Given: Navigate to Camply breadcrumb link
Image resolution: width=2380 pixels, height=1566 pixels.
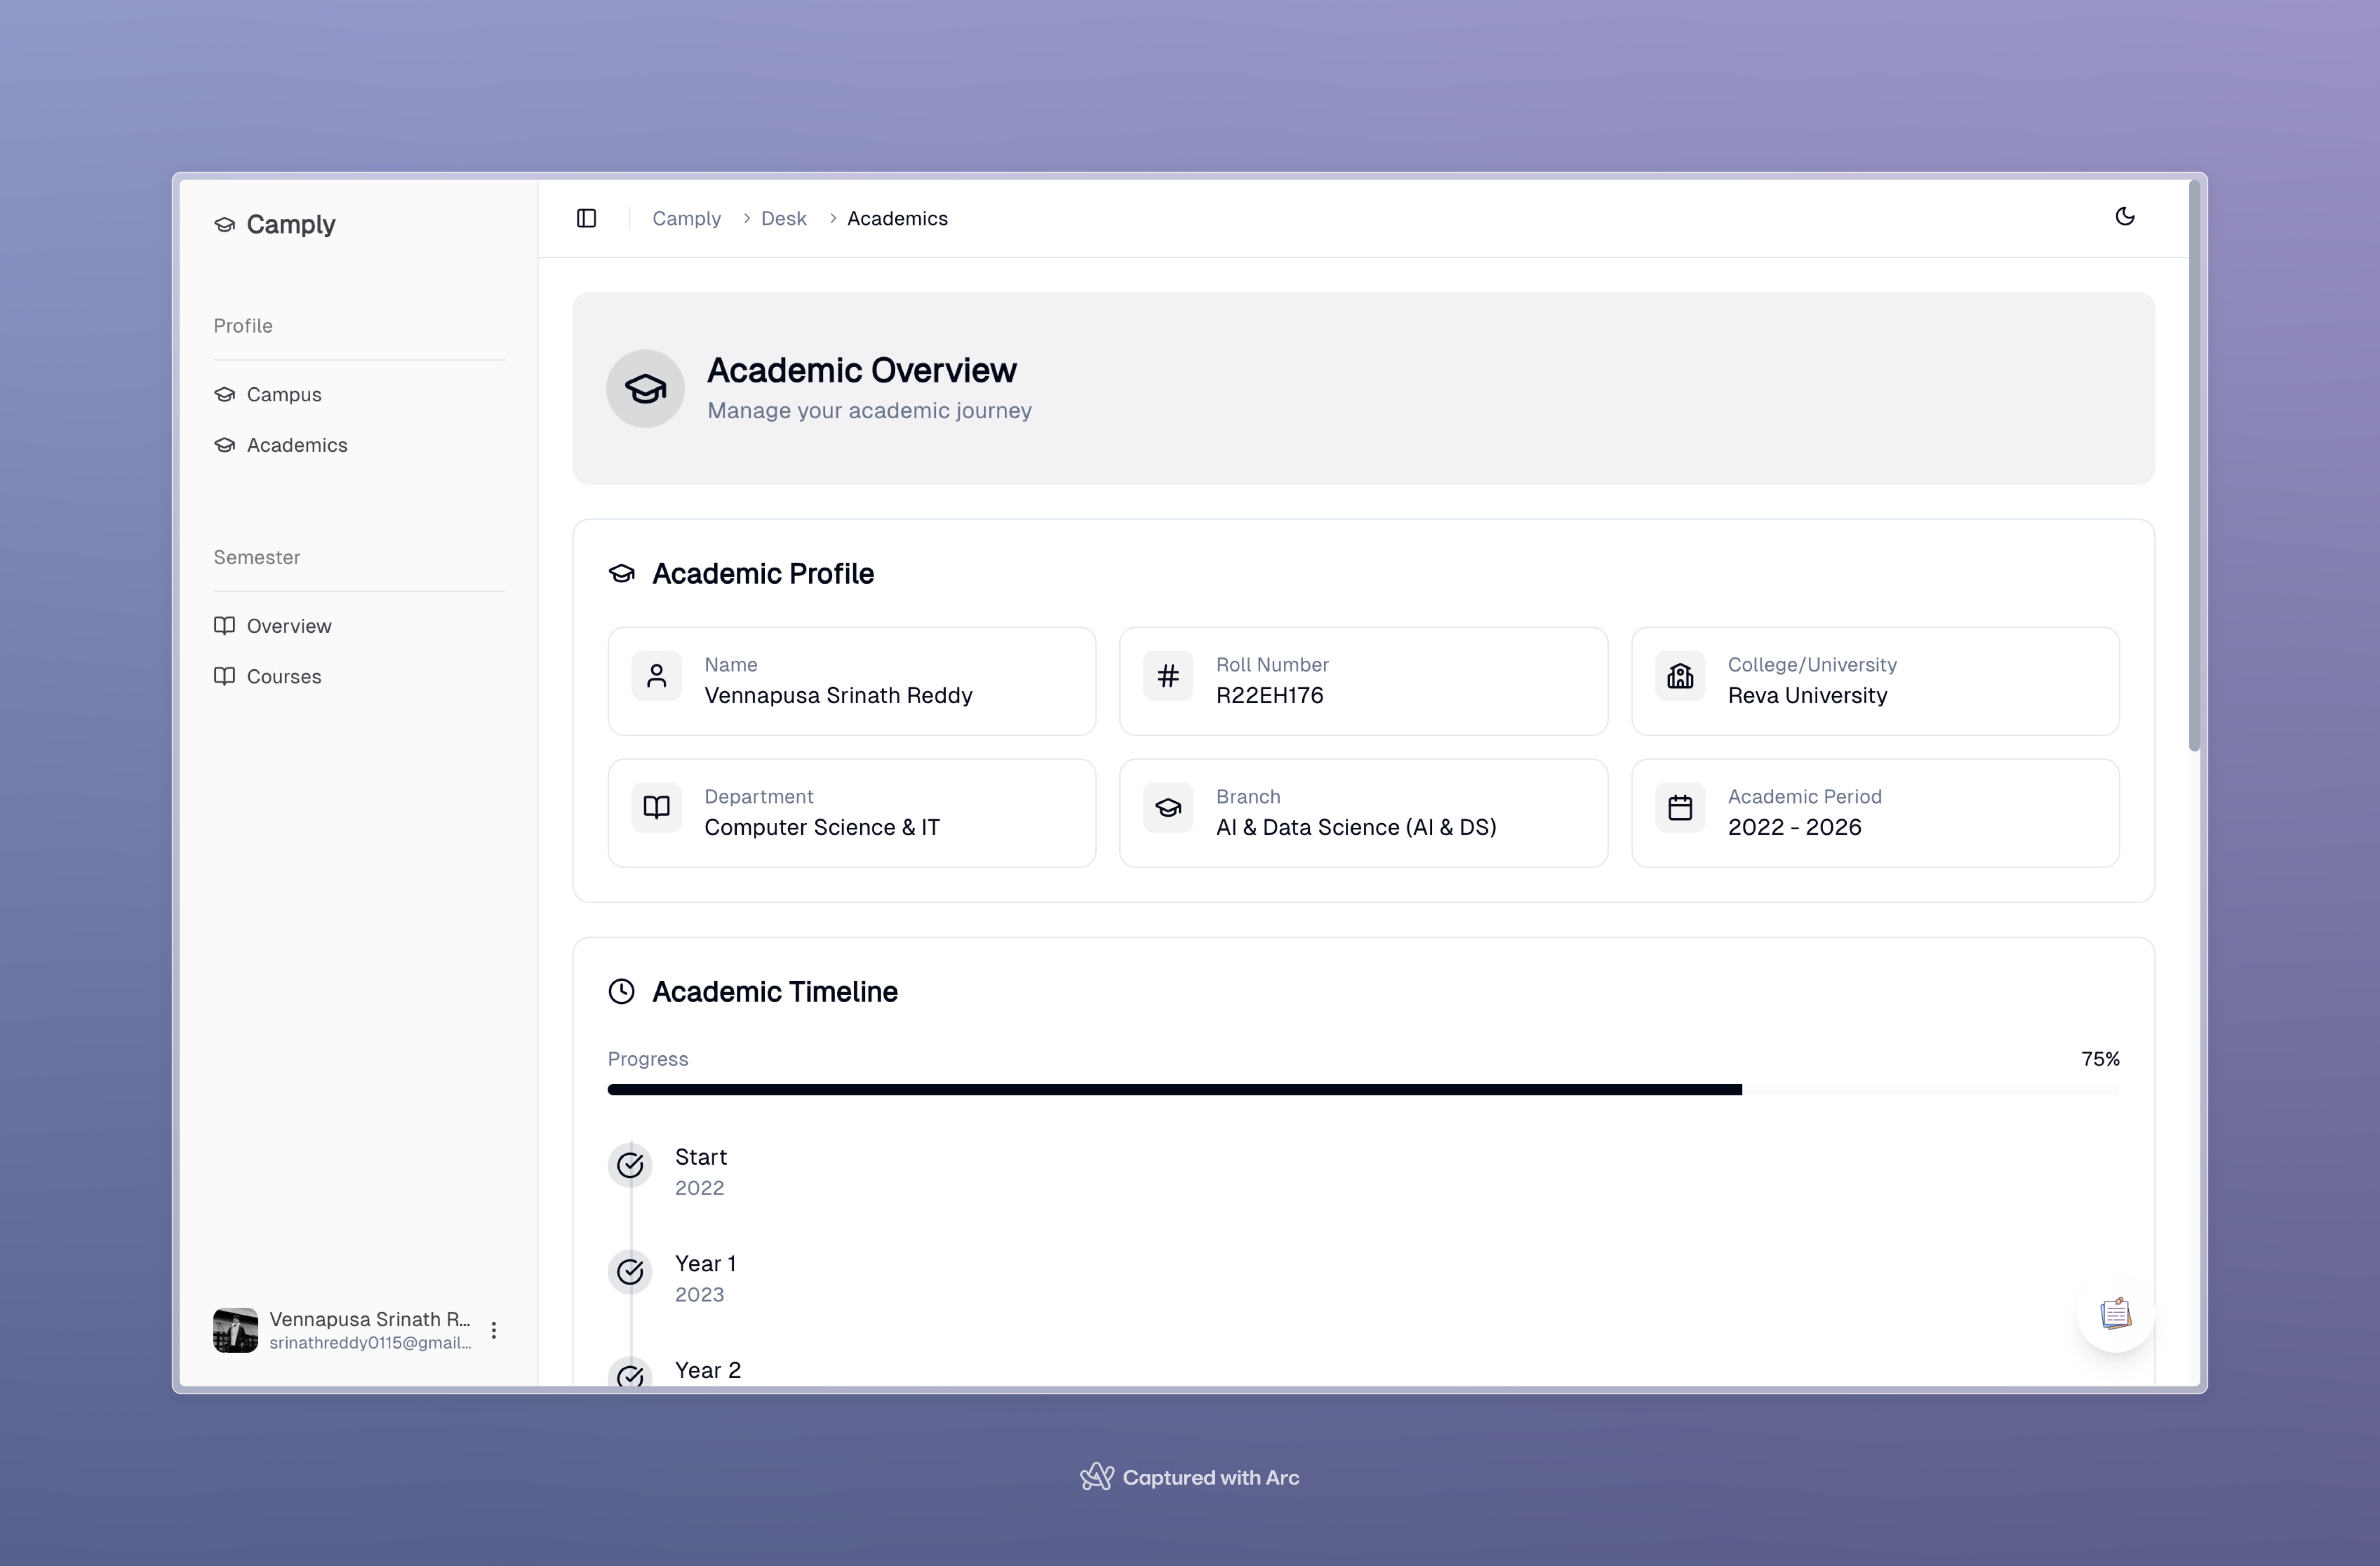Looking at the screenshot, I should point(686,218).
